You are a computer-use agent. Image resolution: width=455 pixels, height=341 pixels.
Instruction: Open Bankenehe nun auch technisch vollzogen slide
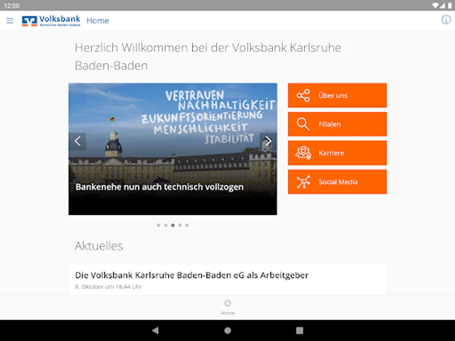(x=160, y=187)
